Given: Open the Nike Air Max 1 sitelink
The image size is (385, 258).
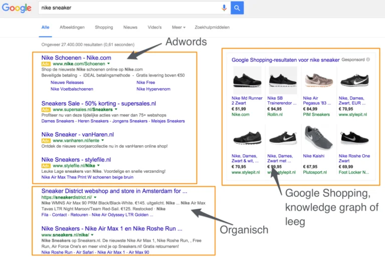Looking at the screenshot, I should (x=111, y=252).
